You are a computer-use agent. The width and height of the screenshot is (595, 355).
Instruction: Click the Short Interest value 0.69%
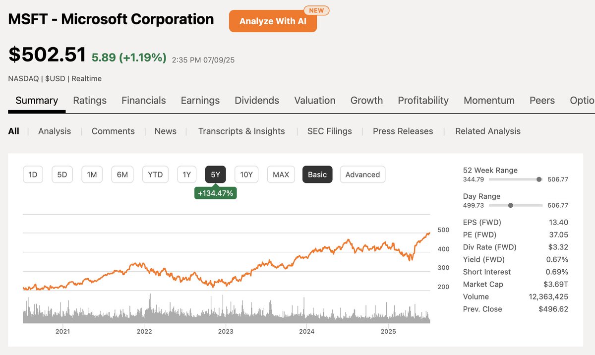coord(556,272)
